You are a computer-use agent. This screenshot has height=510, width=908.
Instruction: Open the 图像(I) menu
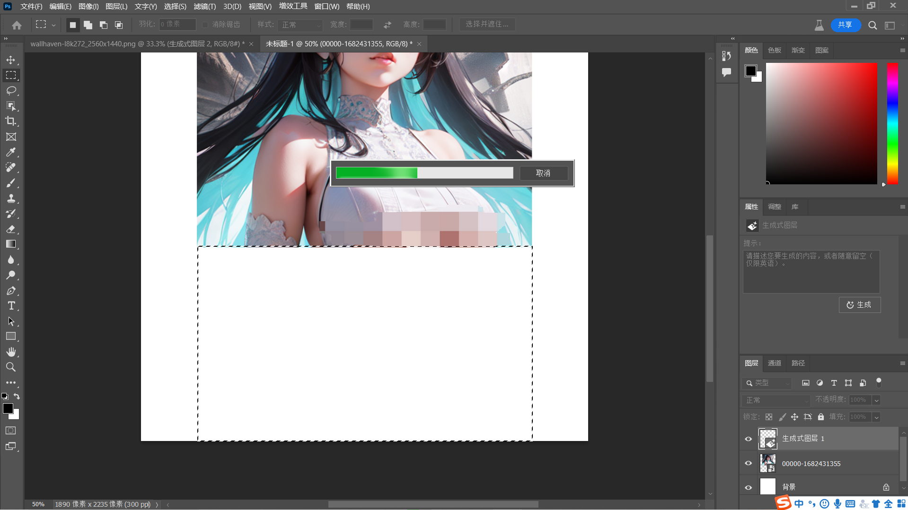coord(88,7)
